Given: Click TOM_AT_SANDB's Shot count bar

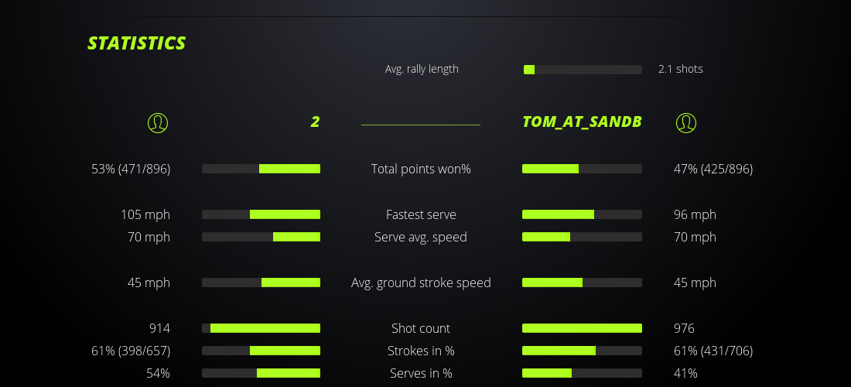Looking at the screenshot, I should 583,328.
